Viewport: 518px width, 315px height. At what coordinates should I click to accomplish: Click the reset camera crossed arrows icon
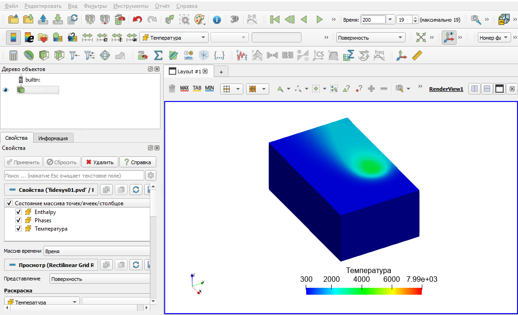421,37
